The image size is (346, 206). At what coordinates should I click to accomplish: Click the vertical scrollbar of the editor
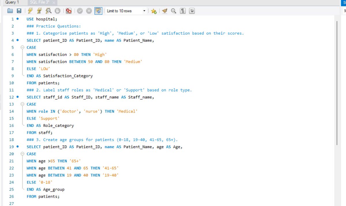click(337, 83)
